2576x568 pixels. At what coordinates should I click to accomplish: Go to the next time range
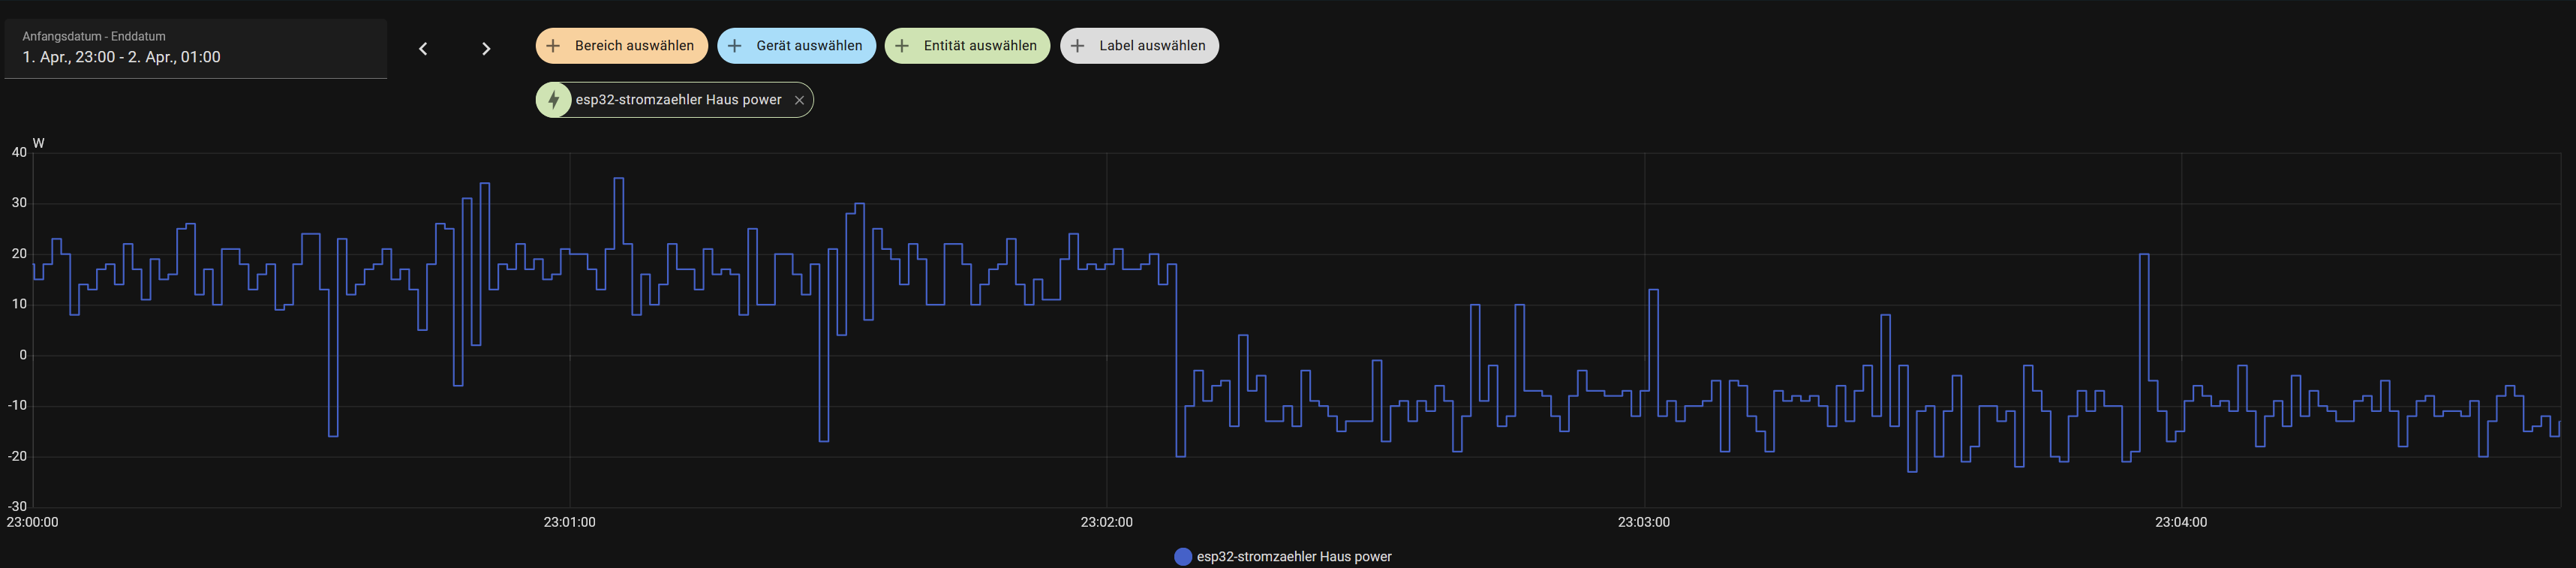tap(486, 49)
